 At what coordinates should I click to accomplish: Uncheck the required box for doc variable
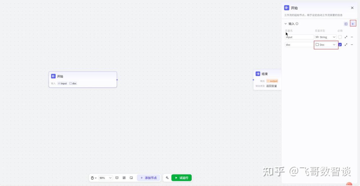(340, 45)
